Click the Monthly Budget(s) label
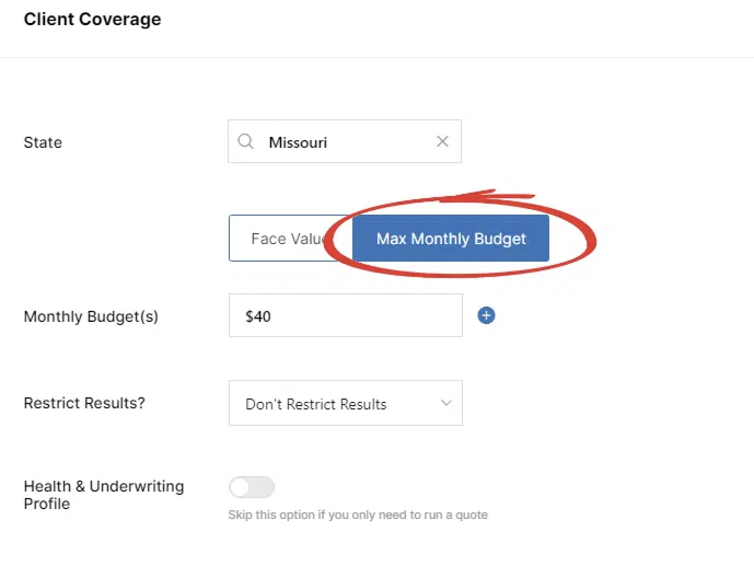 point(91,316)
